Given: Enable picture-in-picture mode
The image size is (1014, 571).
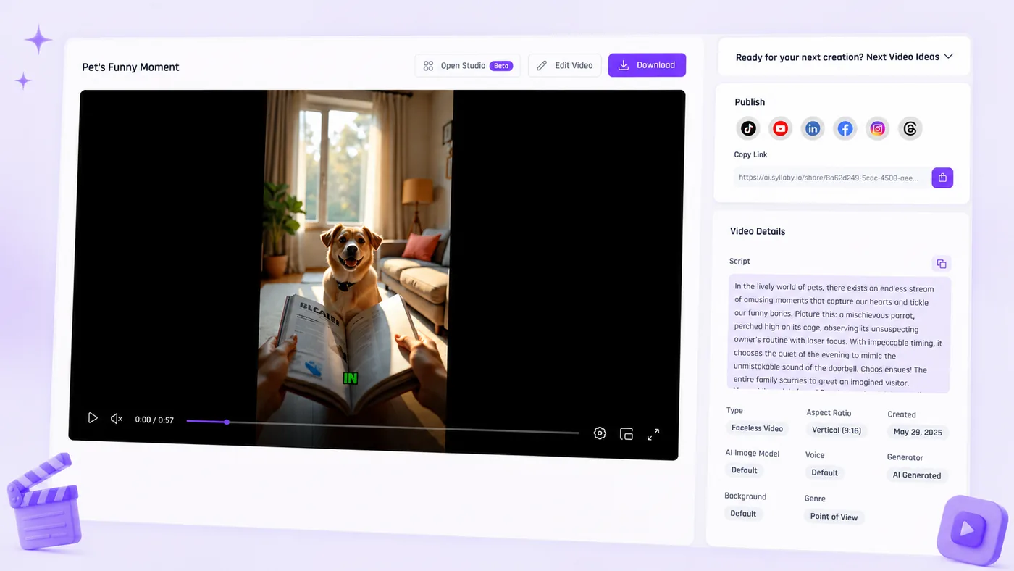Looking at the screenshot, I should pos(627,434).
